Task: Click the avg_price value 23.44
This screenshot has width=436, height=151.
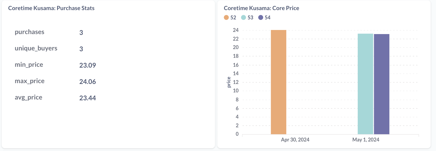Action: point(88,98)
